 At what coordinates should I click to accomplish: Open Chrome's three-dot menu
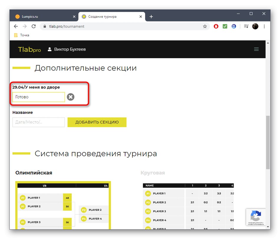coord(264,26)
